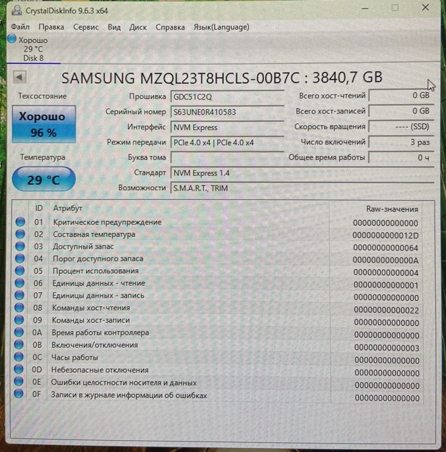Image resolution: width=446 pixels, height=452 pixels.
Task: Open the Вид menu
Action: 114,27
